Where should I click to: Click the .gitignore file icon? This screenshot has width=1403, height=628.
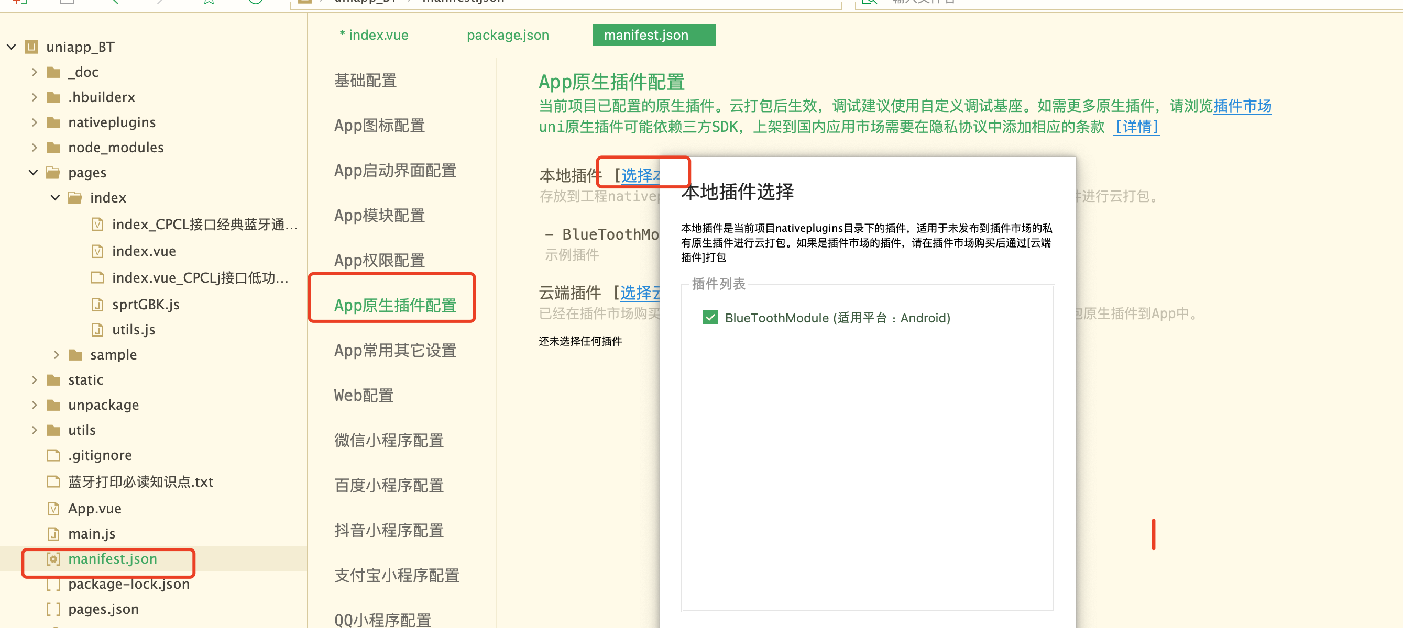[x=53, y=455]
